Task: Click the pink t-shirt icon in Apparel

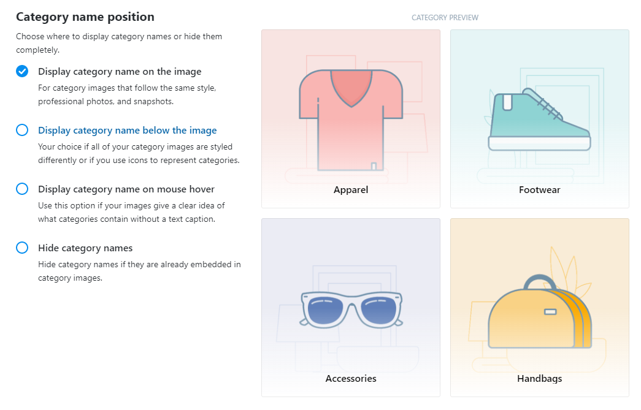Action: (351, 120)
